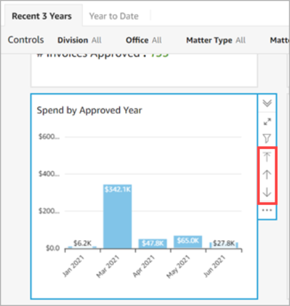
Task: Click the drill up arrow icon
Action: click(x=267, y=174)
